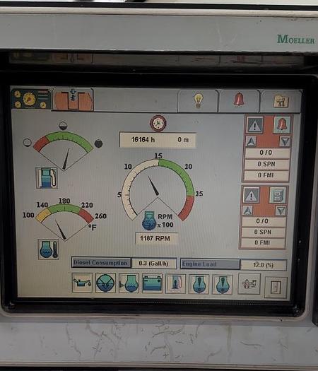Tap the Diesel Consumption label

coord(101,263)
